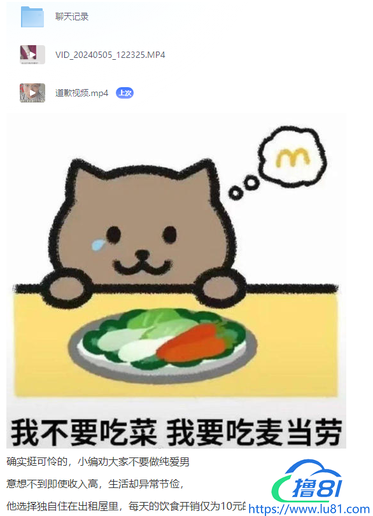Viewport: 373px width, 516px height.
Task: Click the cat's blue teardrop
Action: tap(98, 245)
